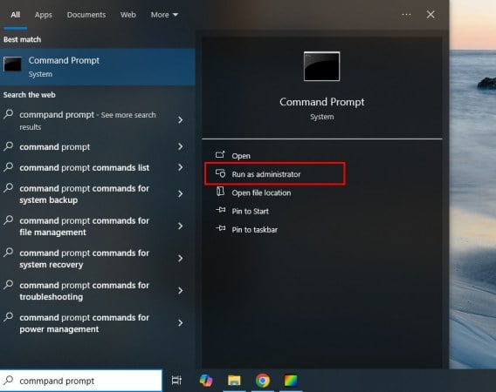Expand arrow for 'file management' suggestion
Image resolution: width=496 pixels, height=392 pixels.
click(x=180, y=226)
